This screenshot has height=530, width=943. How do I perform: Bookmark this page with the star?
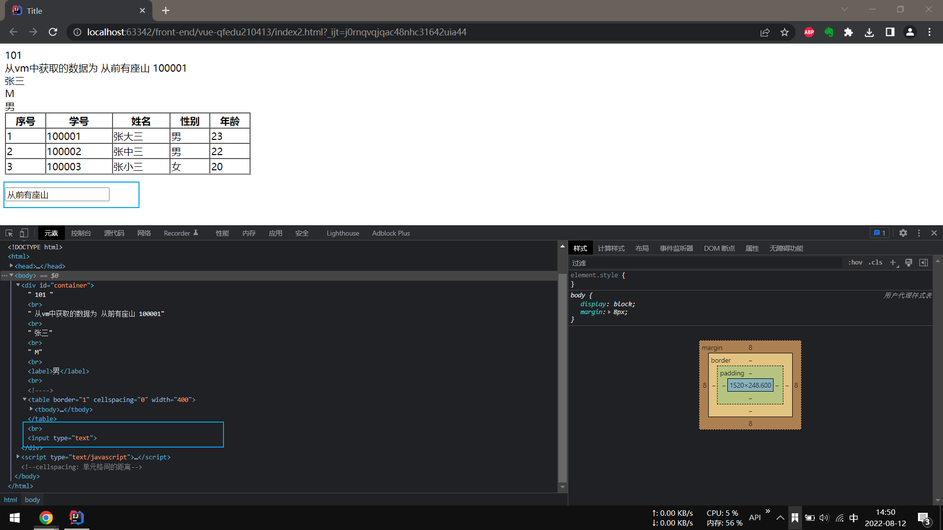coord(784,32)
